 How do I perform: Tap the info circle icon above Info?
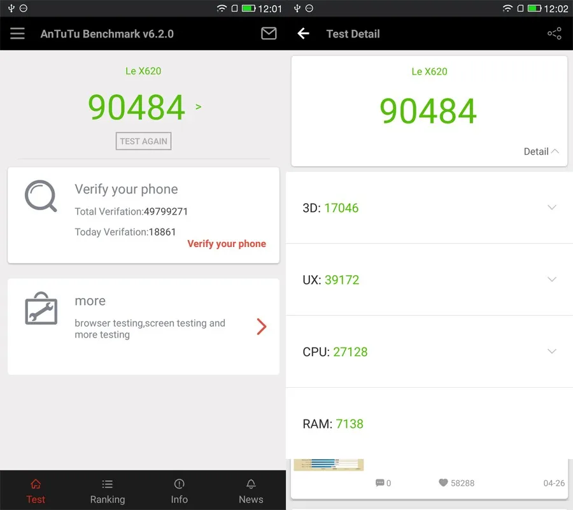pyautogui.click(x=179, y=484)
